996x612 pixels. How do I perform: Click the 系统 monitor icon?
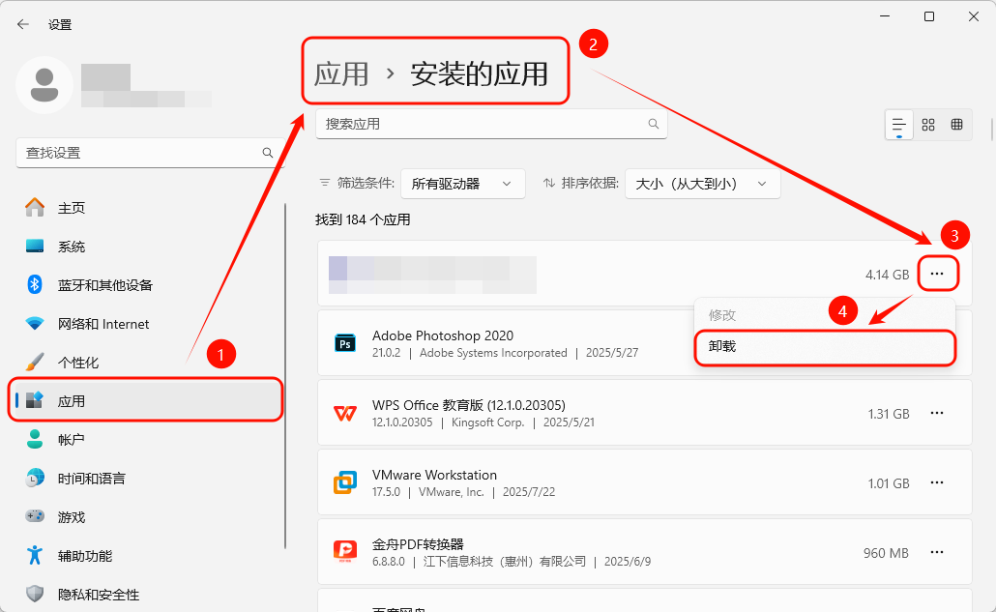[x=35, y=246]
